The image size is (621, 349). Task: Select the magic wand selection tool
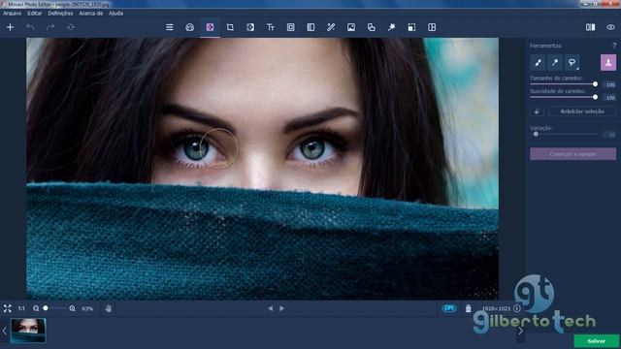point(555,62)
